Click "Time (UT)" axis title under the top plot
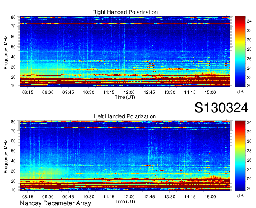 point(125,97)
